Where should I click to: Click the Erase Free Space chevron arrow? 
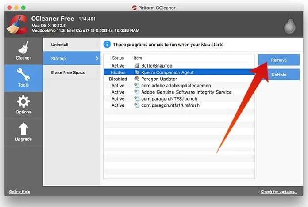97,72
